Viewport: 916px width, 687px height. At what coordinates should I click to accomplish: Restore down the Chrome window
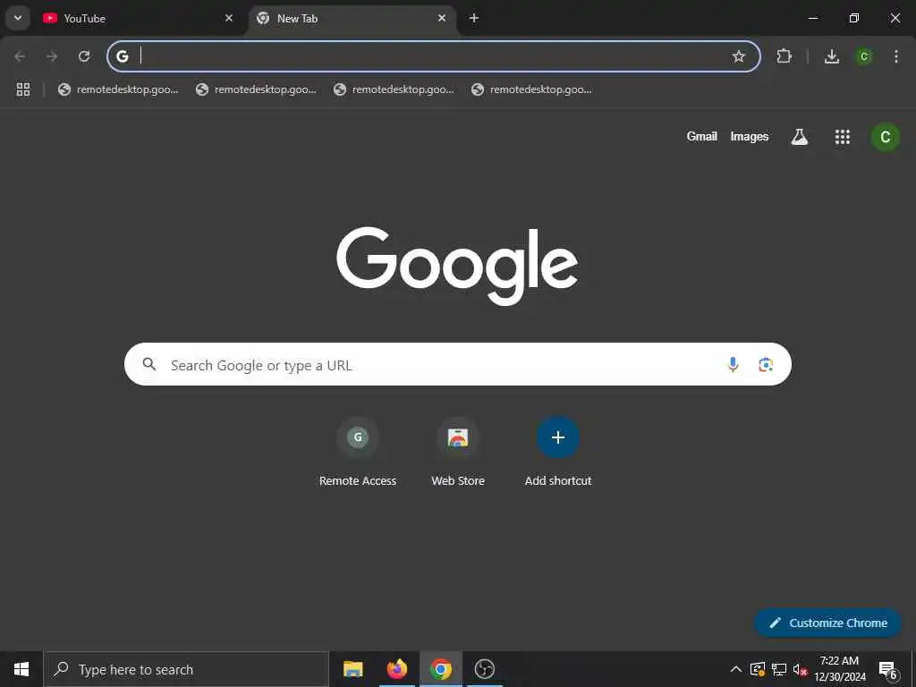(854, 18)
